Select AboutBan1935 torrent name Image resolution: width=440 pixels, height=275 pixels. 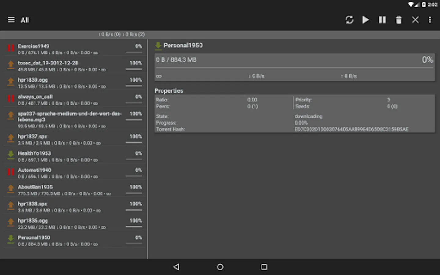[35, 187]
